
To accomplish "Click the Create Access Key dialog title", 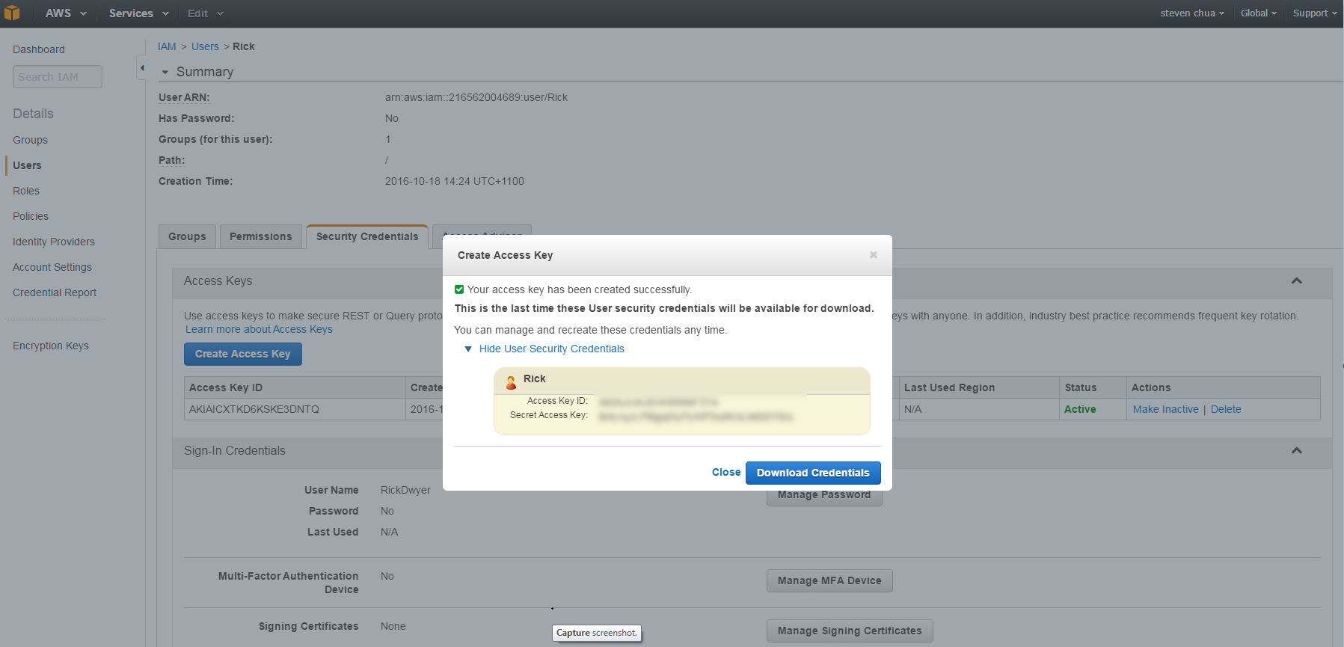I will pos(506,255).
